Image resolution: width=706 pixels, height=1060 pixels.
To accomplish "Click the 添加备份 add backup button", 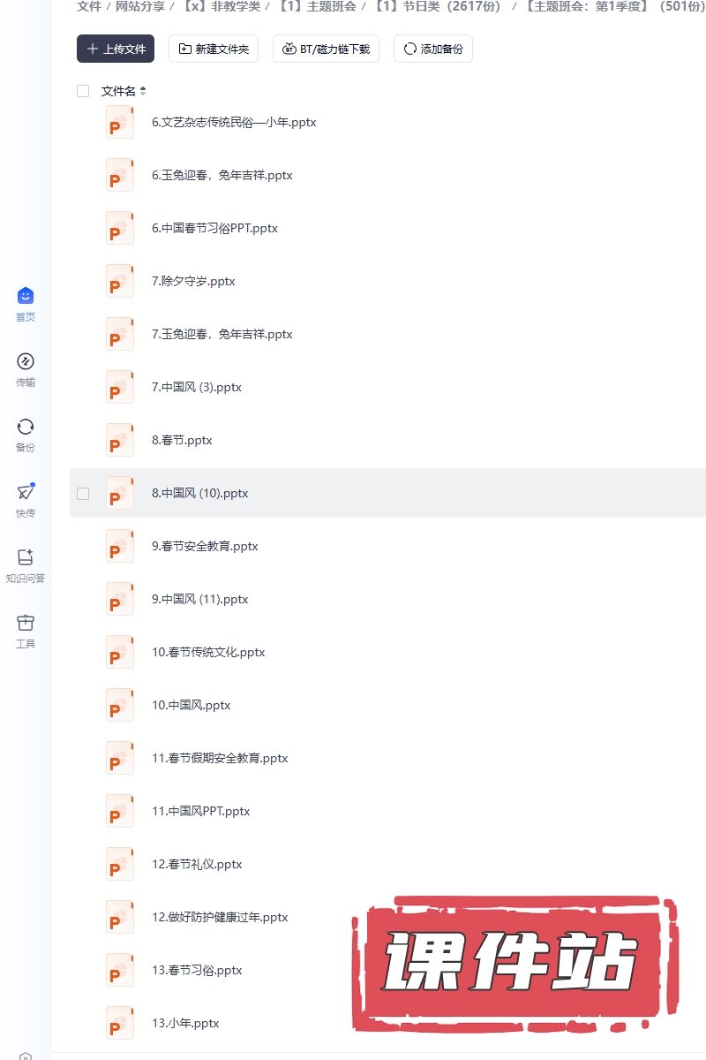I will click(x=432, y=49).
